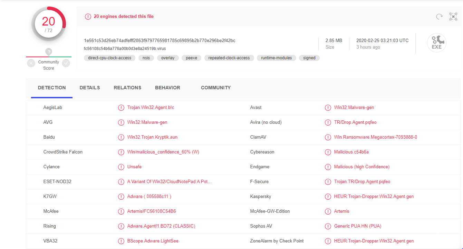Click the alert icon in the Avast row
Viewport: 463px width, 249px height.
click(328, 108)
